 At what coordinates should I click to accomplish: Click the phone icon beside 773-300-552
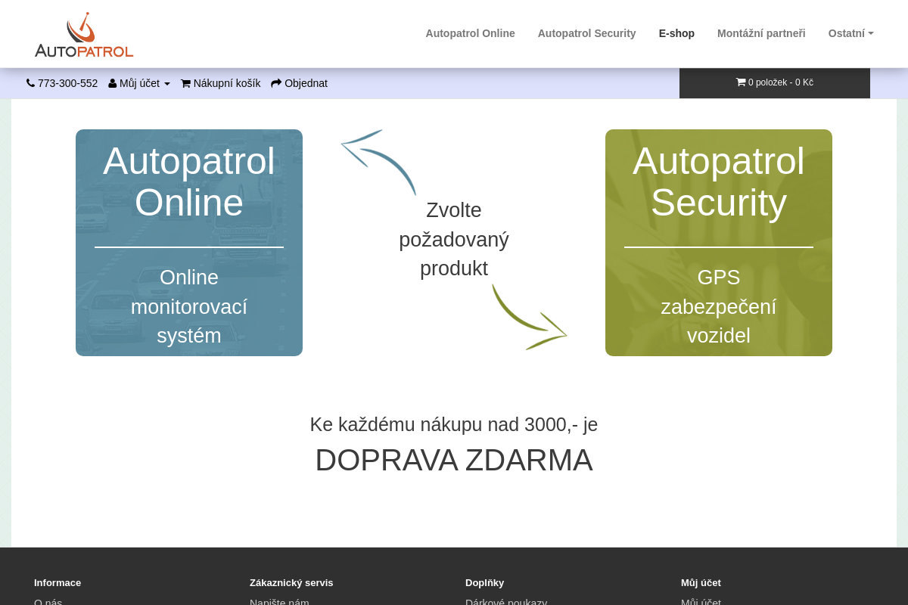point(30,83)
